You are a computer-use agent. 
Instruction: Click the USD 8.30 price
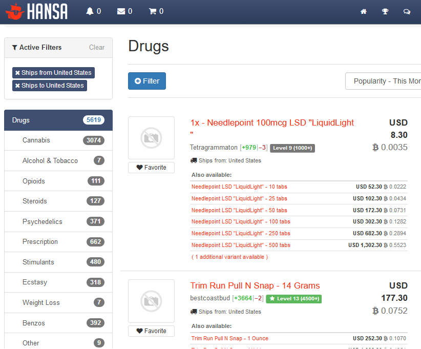(x=398, y=129)
